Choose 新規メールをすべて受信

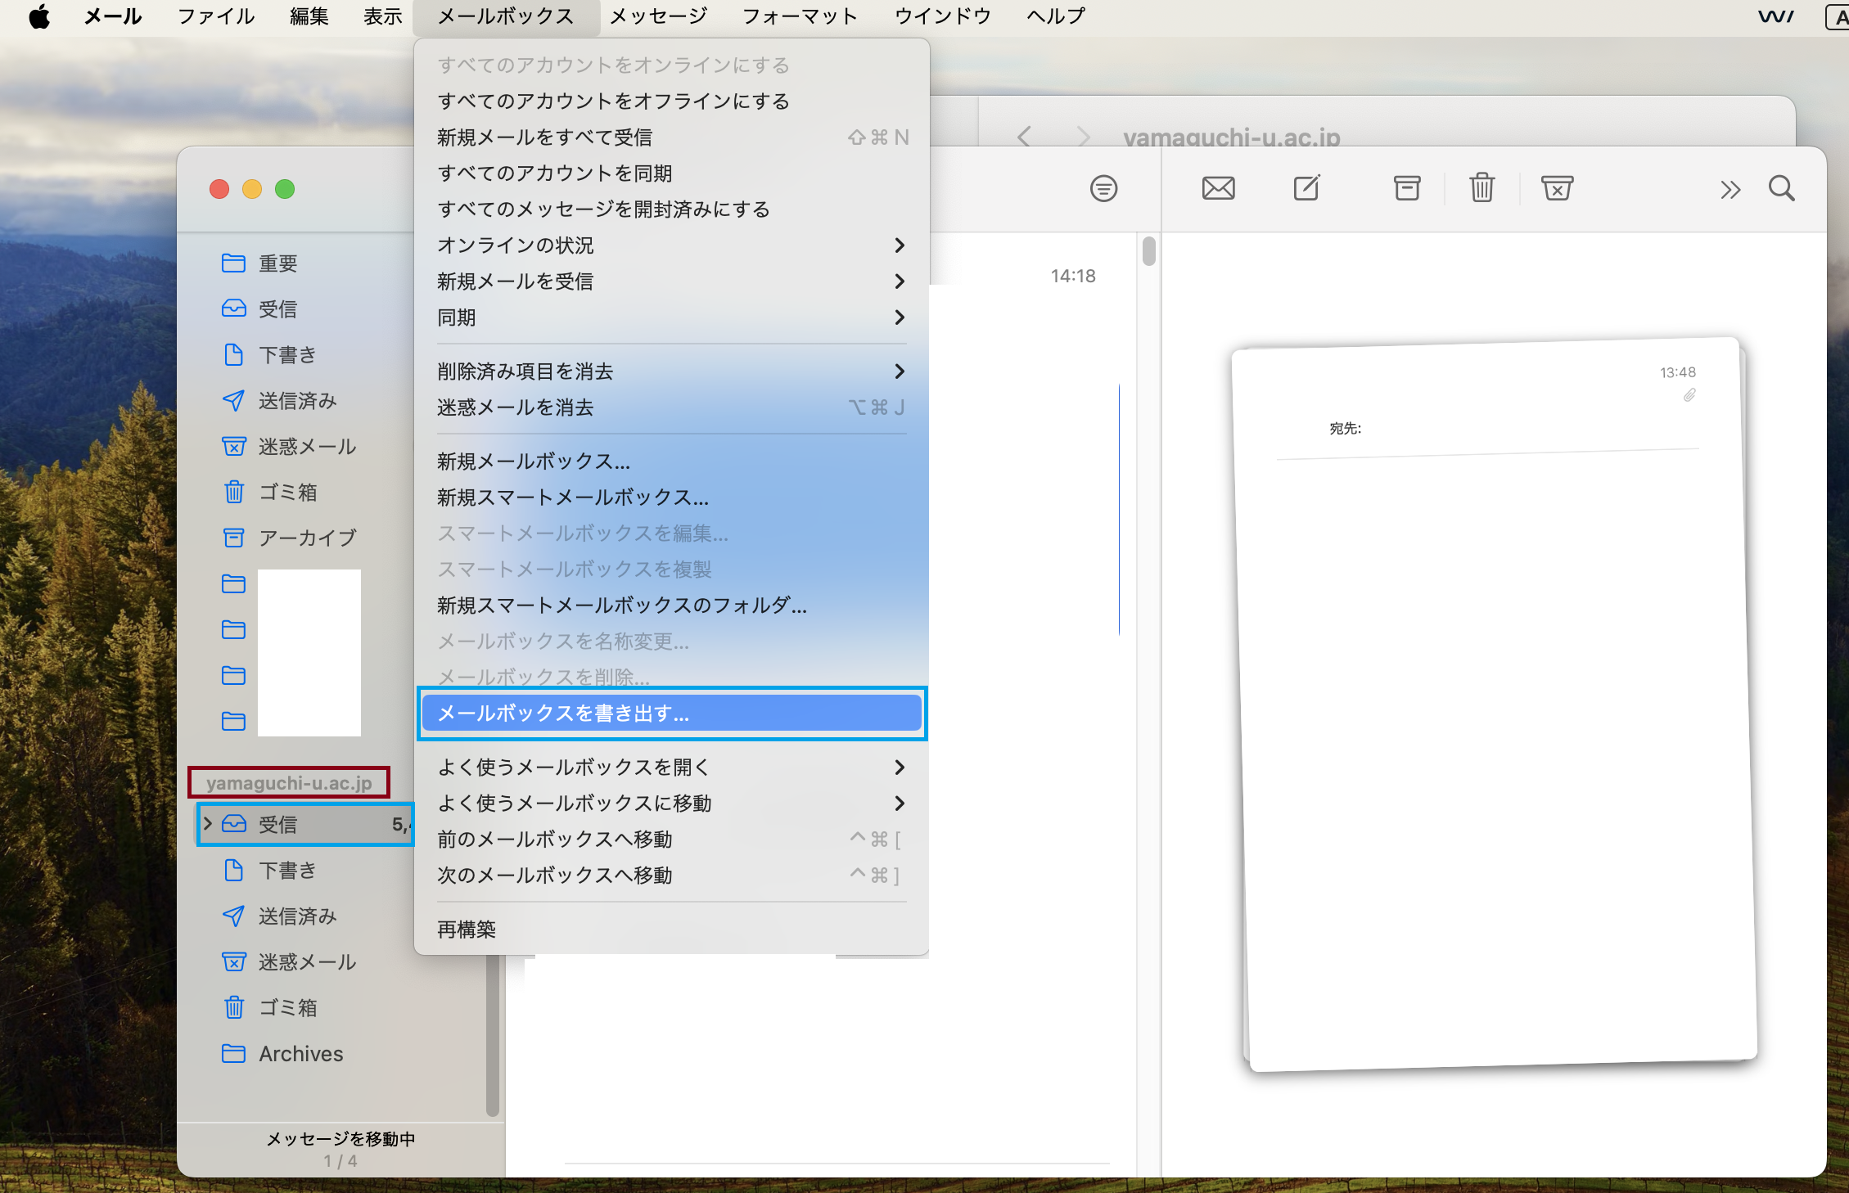coord(671,137)
